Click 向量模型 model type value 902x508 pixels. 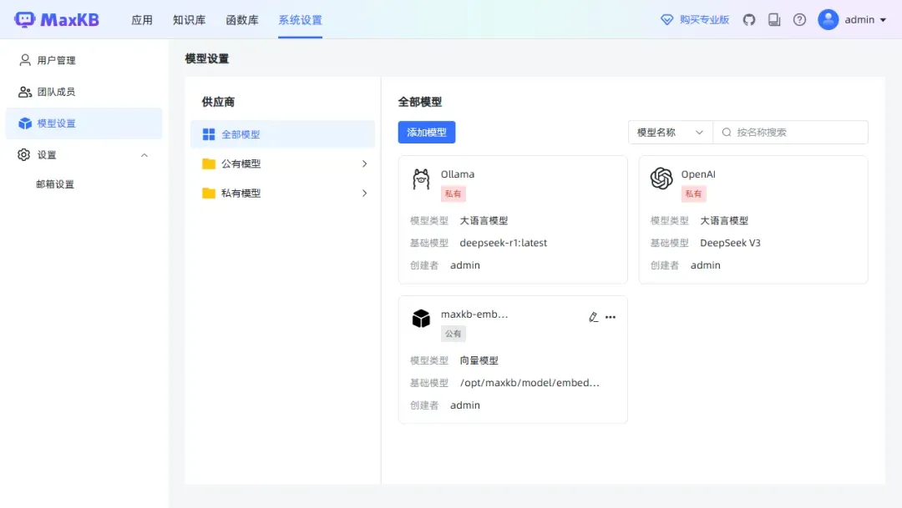point(479,361)
